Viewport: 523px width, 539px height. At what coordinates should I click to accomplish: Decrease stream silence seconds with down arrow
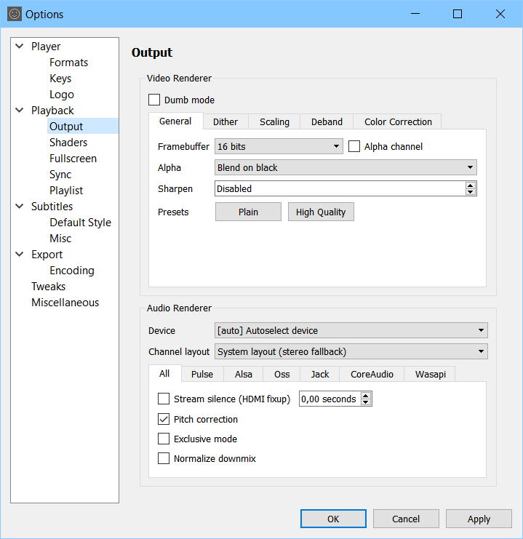(x=366, y=402)
